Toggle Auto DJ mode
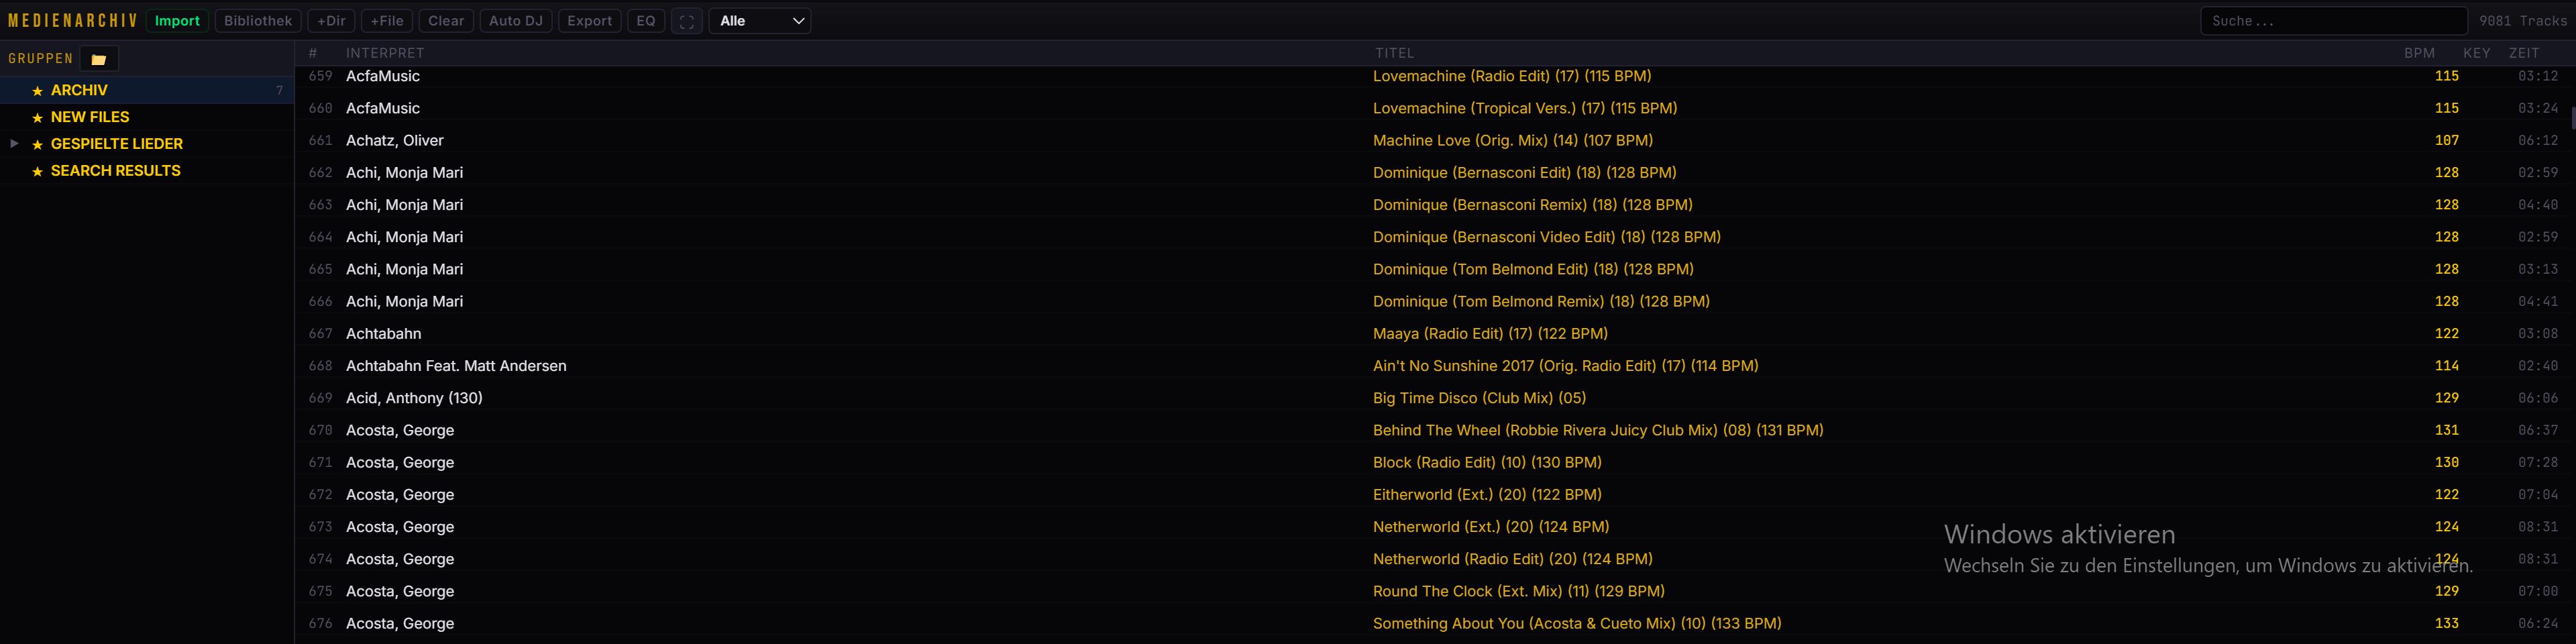2576x644 pixels. pyautogui.click(x=515, y=21)
